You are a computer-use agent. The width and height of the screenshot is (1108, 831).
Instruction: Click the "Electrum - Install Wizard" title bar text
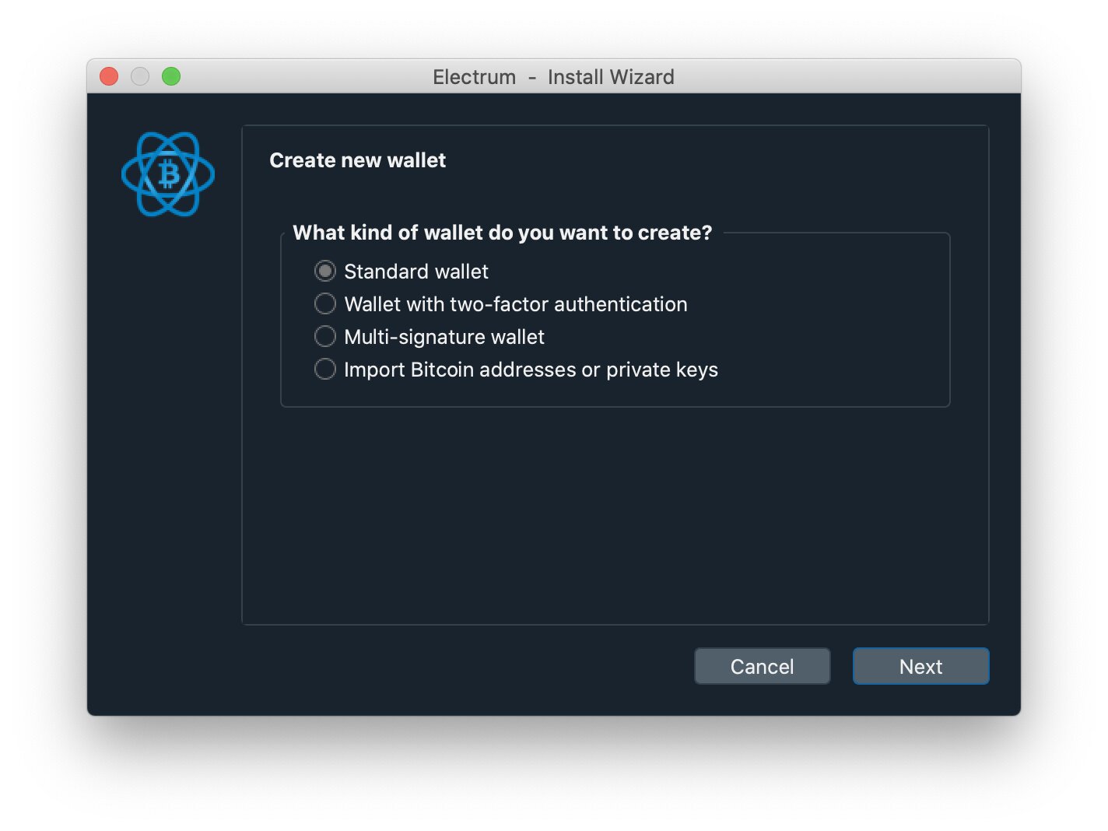click(553, 77)
